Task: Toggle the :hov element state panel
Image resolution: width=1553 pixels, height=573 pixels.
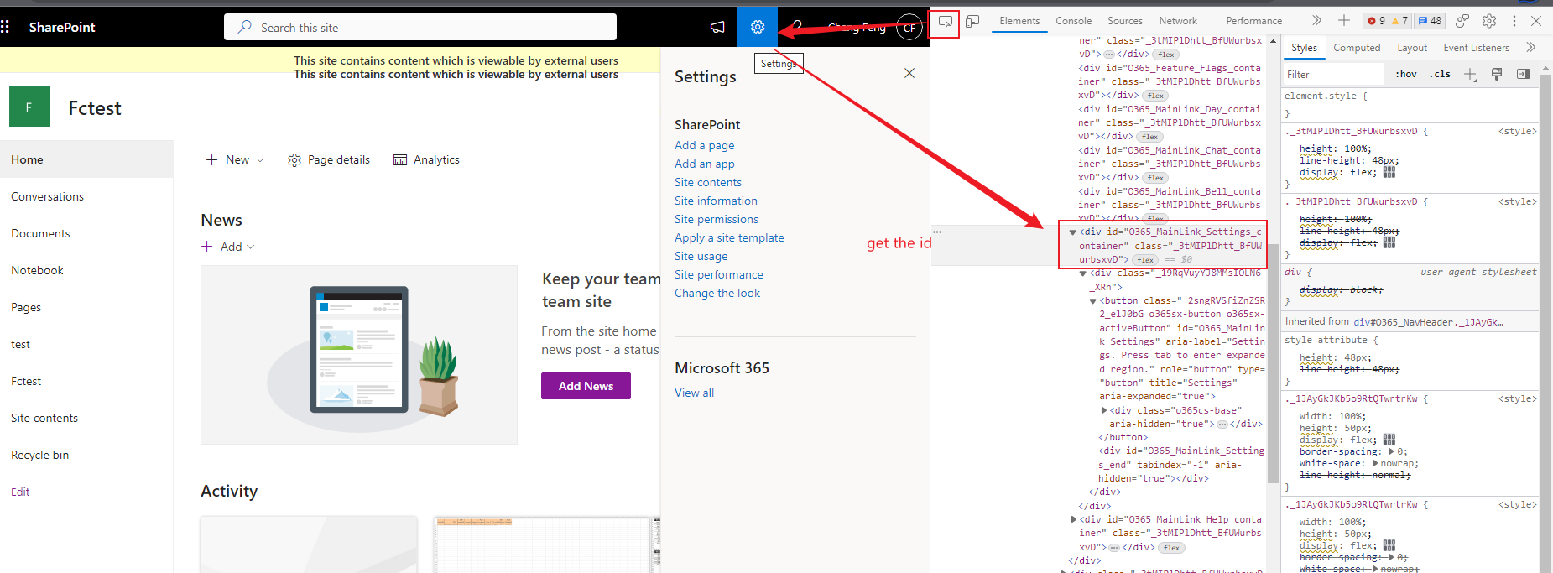Action: [x=1406, y=74]
